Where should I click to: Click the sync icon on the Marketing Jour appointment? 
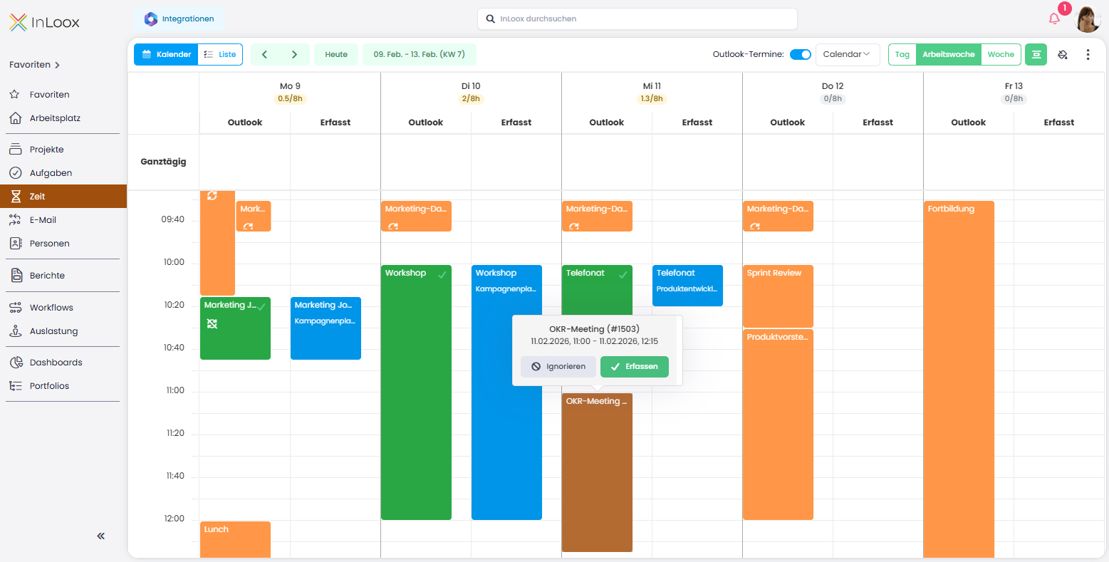point(212,323)
